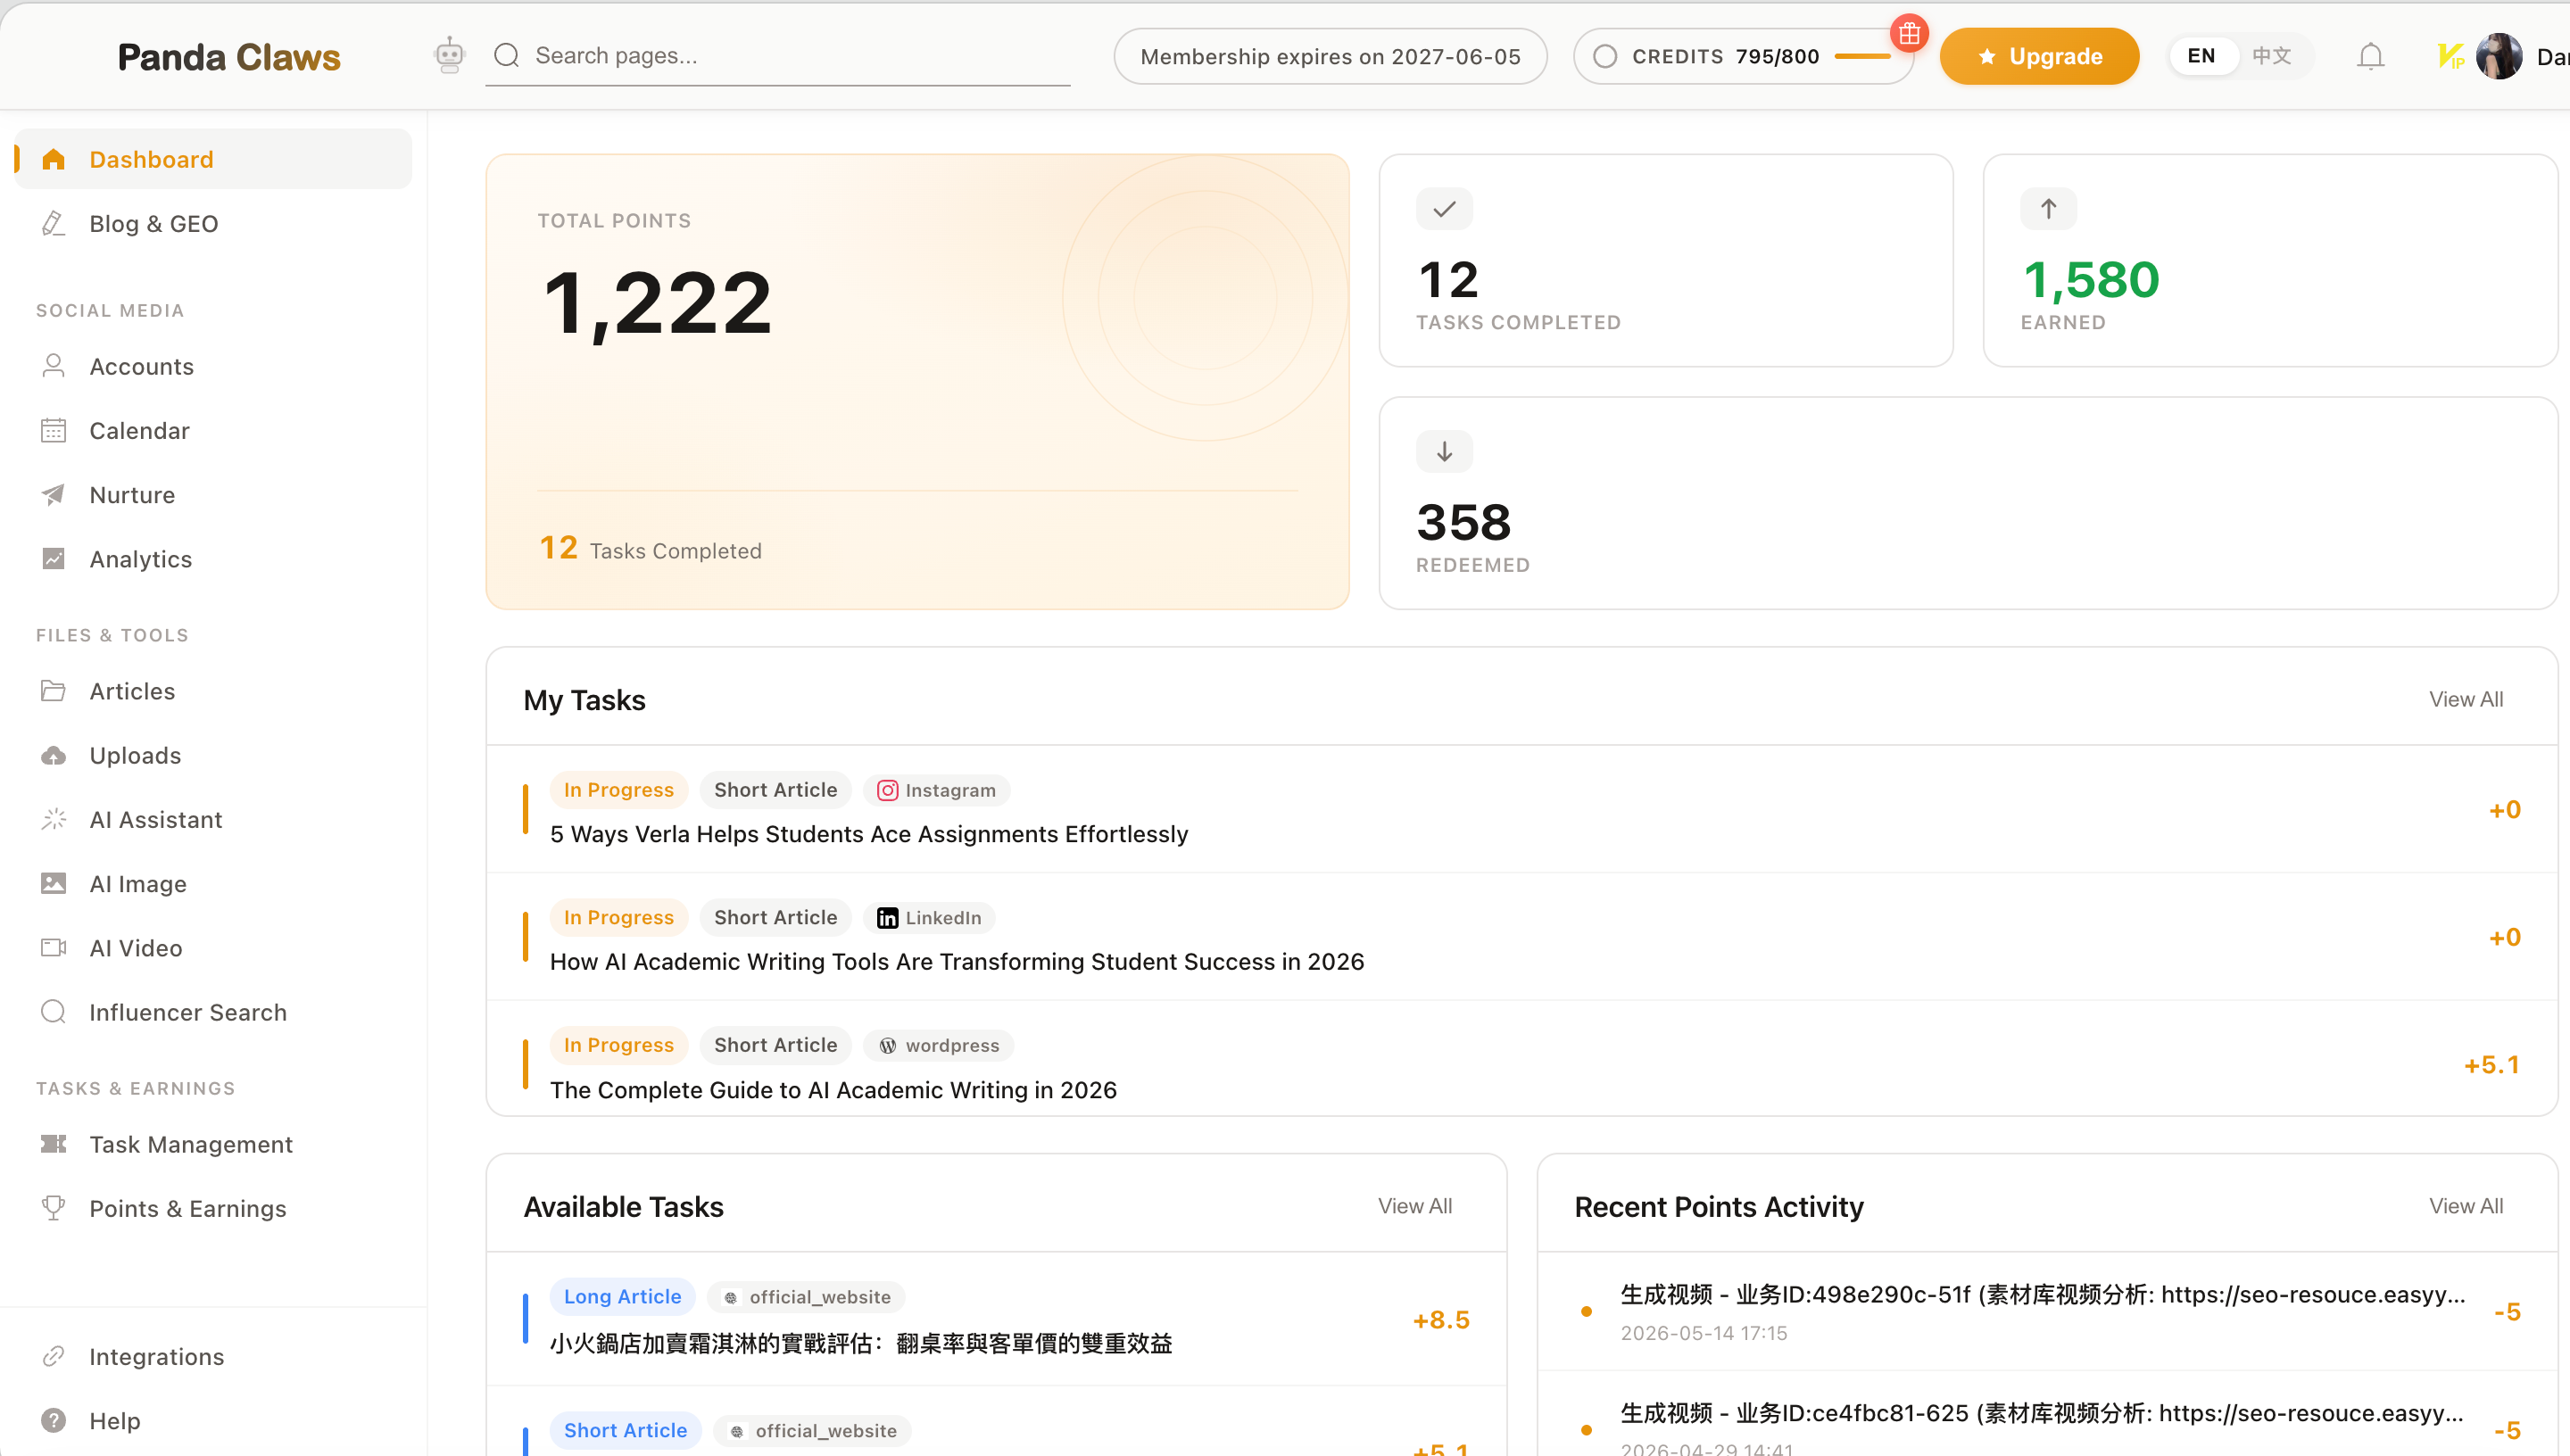Click the robot assistant icon in header
This screenshot has height=1456, width=2570.
pos(449,55)
